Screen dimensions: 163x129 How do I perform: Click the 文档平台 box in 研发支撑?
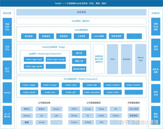(x=7, y=48)
